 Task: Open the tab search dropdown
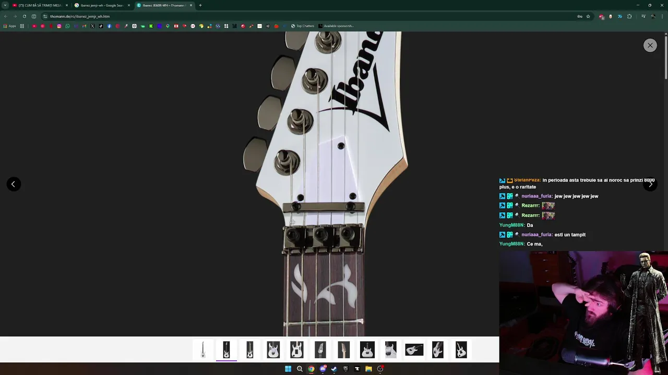[x=5, y=5]
